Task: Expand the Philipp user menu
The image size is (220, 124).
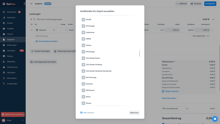Action: point(23,120)
